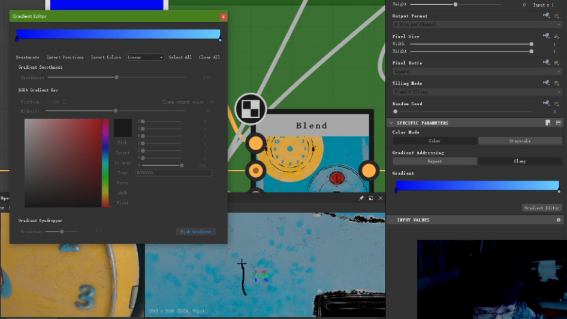
Task: Click the S saturation slider
Action: (162, 151)
